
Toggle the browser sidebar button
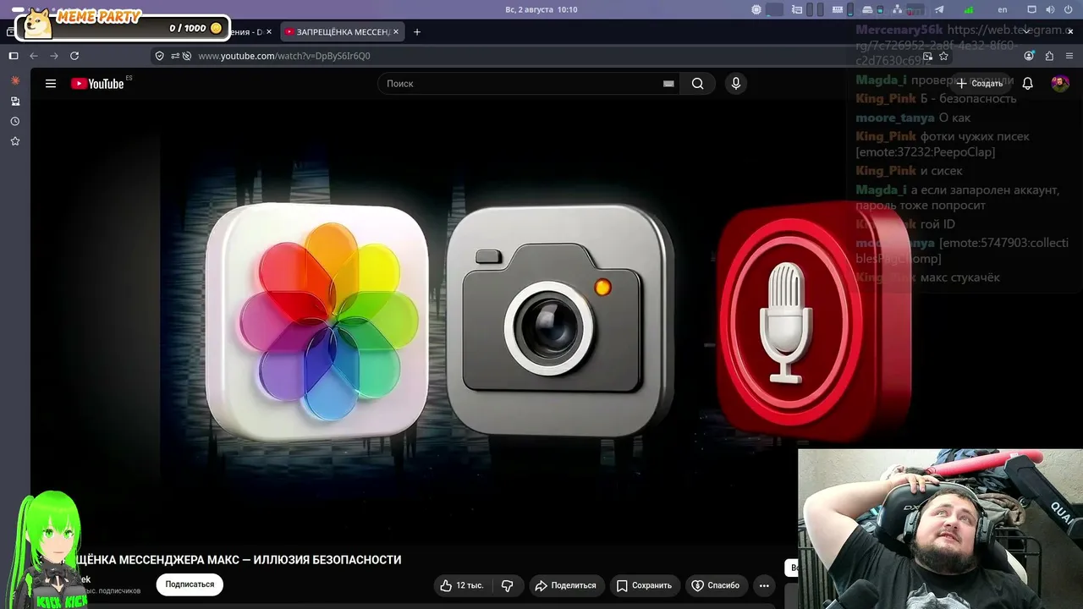point(14,56)
